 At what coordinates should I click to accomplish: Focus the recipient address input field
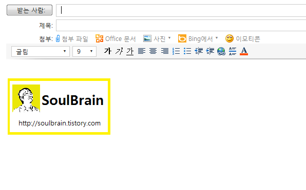click(x=181, y=10)
